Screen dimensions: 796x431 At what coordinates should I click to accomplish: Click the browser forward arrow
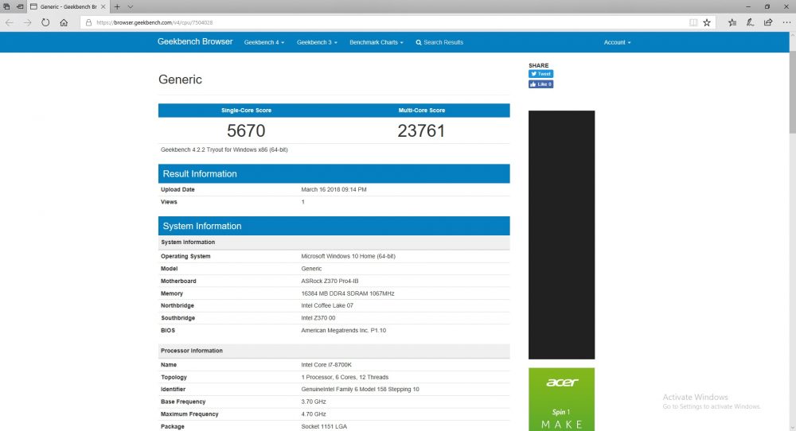[27, 22]
